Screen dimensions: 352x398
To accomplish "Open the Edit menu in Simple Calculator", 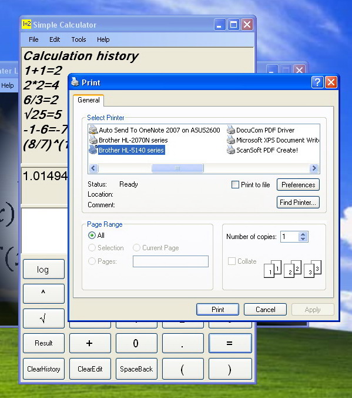I will tap(55, 39).
